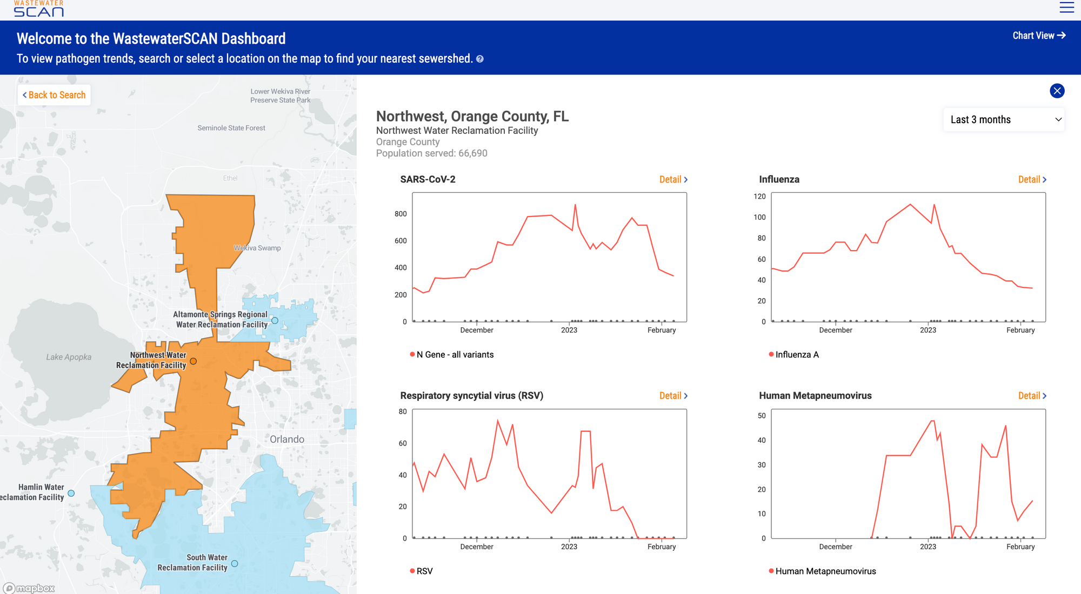Select Hamlin Water Reclamation Facility marker

pos(71,493)
